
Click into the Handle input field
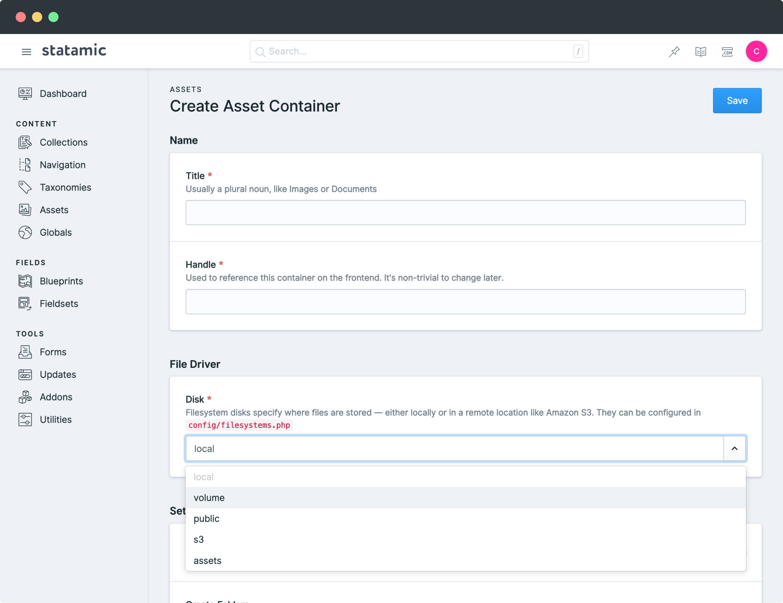click(x=465, y=301)
